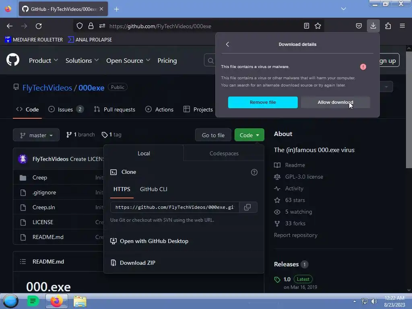View the 63 stars link

(x=290, y=200)
